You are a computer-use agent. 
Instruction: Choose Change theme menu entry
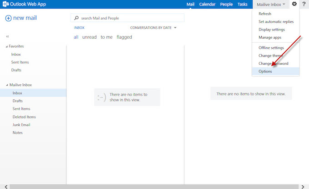tap(275, 56)
